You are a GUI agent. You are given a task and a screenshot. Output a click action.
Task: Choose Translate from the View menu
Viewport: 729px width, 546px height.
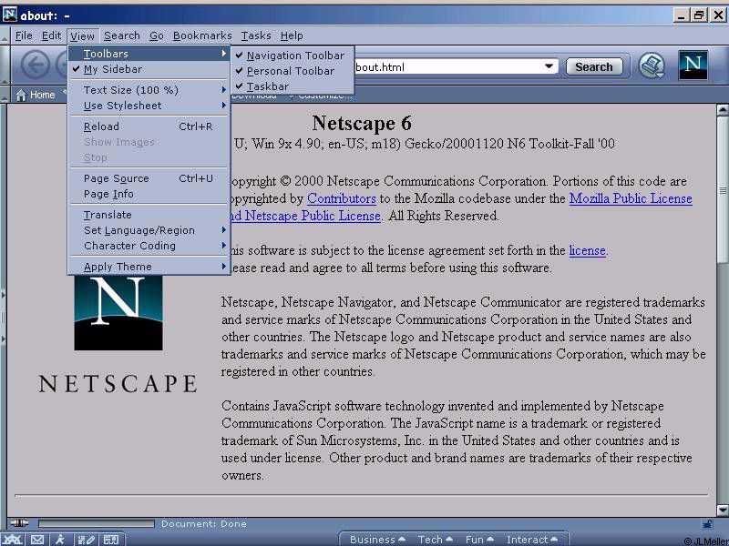(149, 215)
